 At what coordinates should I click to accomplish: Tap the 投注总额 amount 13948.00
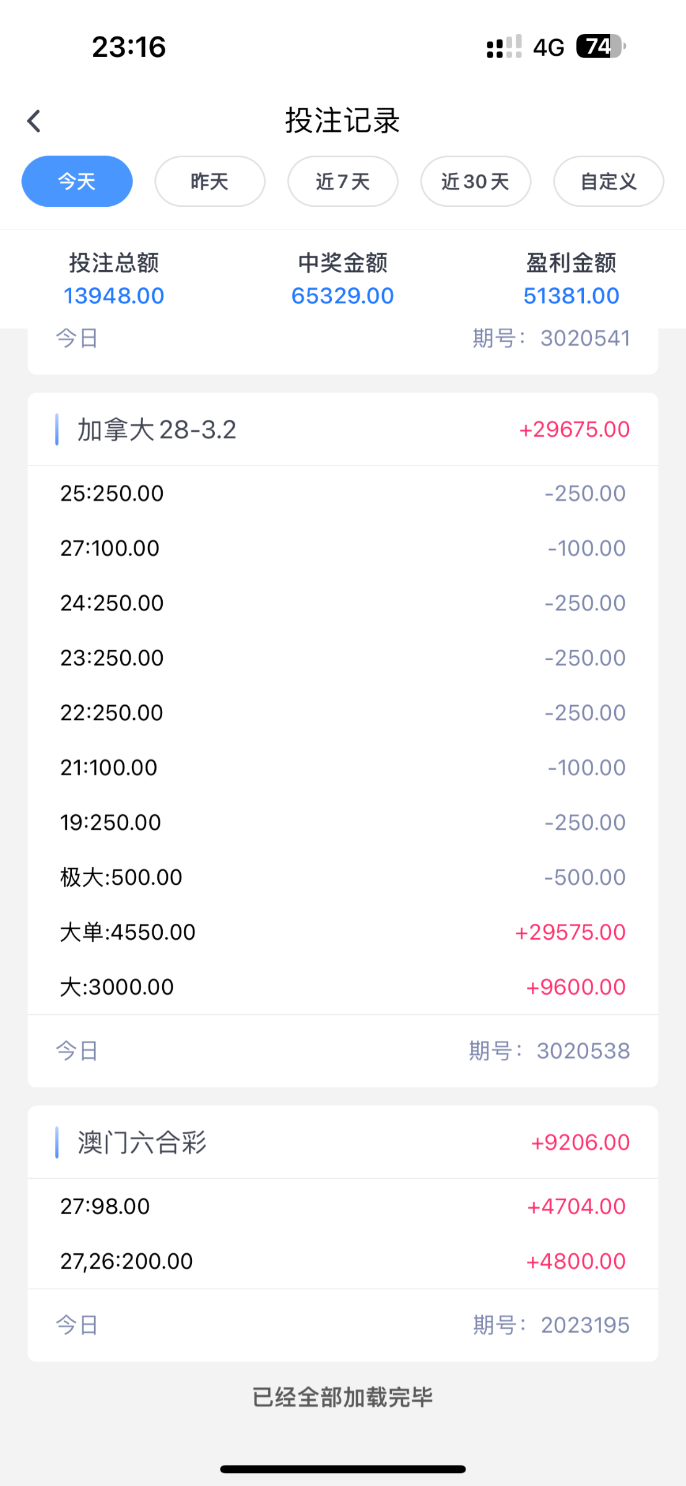point(114,296)
